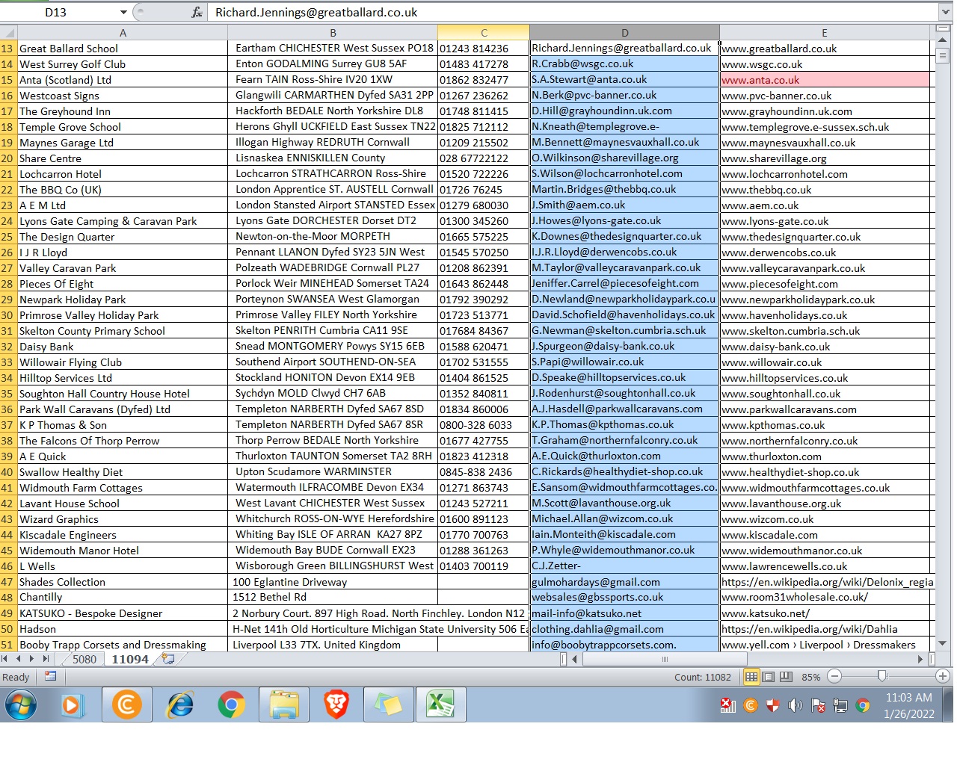Go to the last sheet tab arrow
957x765 pixels.
coord(46,659)
